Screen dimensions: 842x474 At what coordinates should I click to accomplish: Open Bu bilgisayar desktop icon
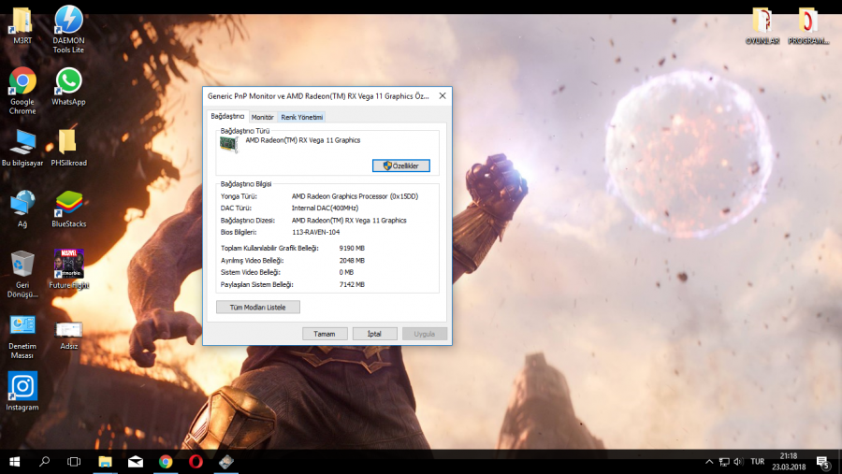click(22, 148)
